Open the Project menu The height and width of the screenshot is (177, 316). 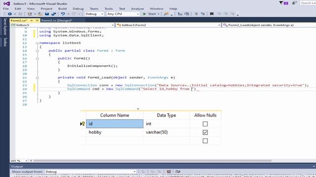(x=46, y=9)
